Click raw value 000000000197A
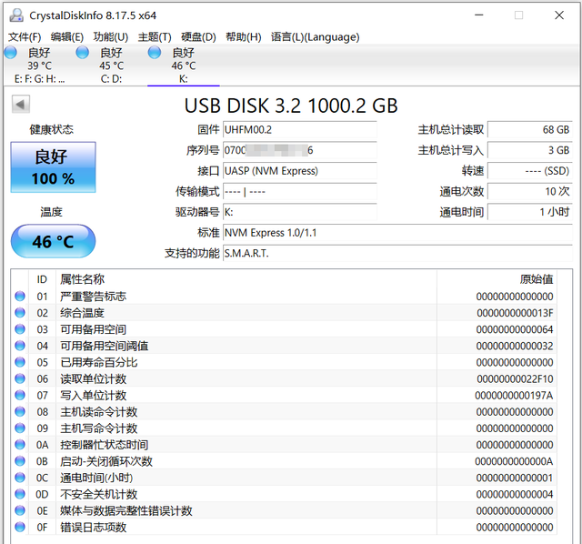The image size is (582, 544). (x=514, y=396)
